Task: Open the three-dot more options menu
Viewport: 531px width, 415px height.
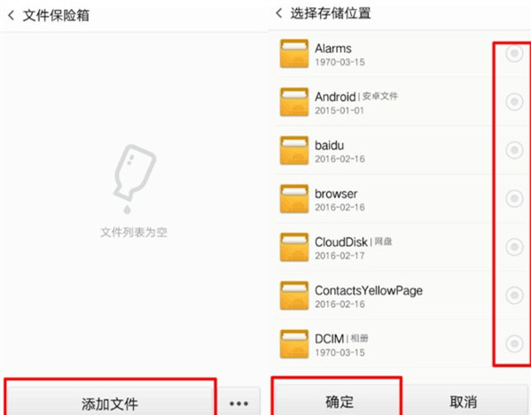Action: [238, 403]
